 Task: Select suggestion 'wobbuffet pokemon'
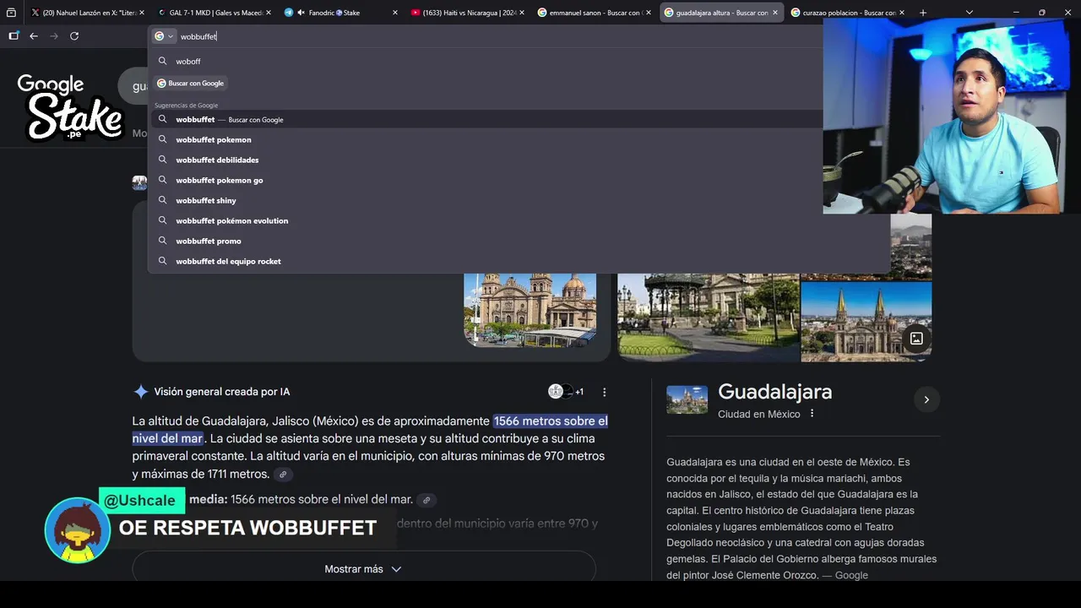pyautogui.click(x=486, y=139)
